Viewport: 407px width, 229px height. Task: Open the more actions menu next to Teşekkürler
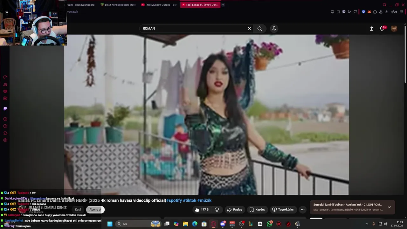click(x=303, y=210)
